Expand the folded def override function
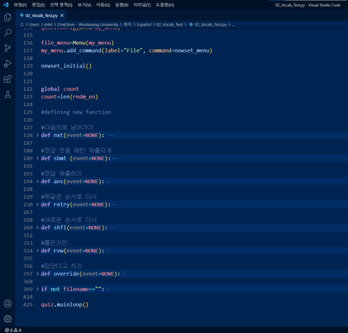This screenshot has height=333, width=348. pyautogui.click(x=37, y=274)
